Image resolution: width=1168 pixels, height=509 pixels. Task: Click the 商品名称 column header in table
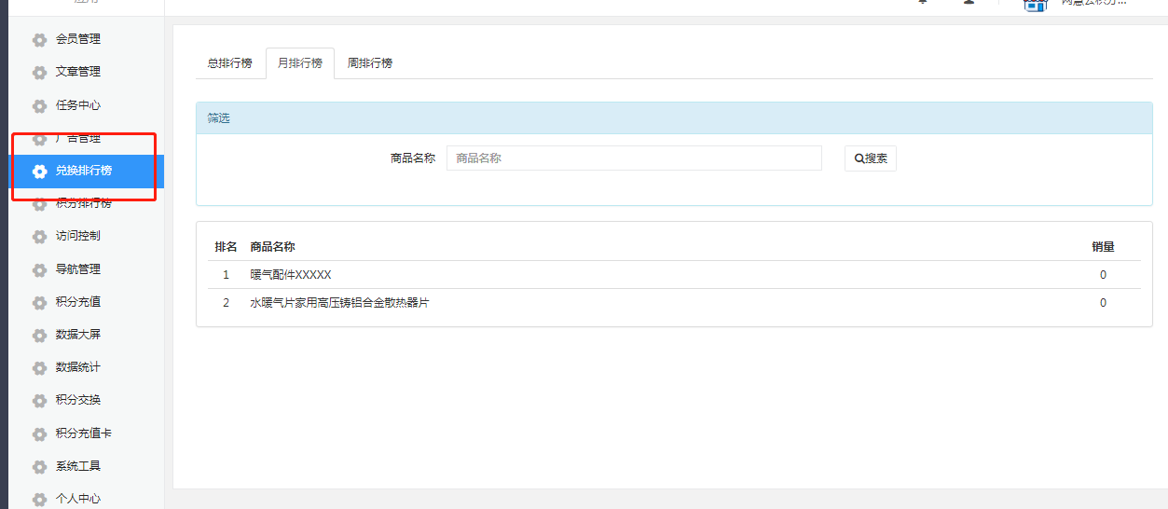click(x=273, y=247)
